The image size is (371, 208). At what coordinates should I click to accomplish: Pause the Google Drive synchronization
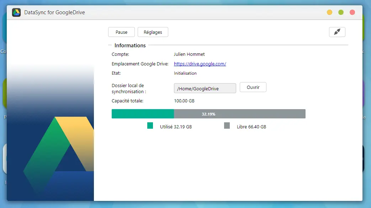point(121,32)
